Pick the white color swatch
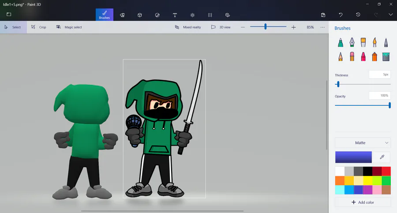This screenshot has width=397, height=213. pos(340,171)
